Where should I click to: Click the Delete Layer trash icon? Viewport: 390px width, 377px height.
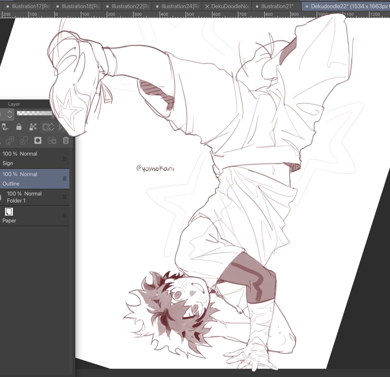pyautogui.click(x=66, y=140)
